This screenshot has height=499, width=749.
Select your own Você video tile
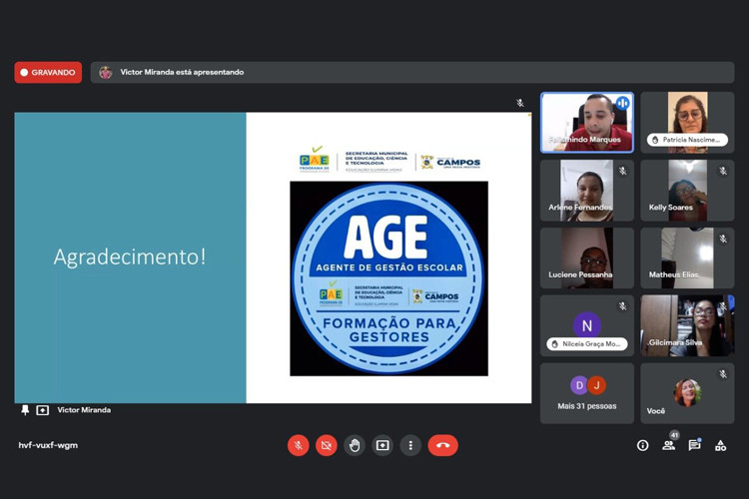click(687, 393)
